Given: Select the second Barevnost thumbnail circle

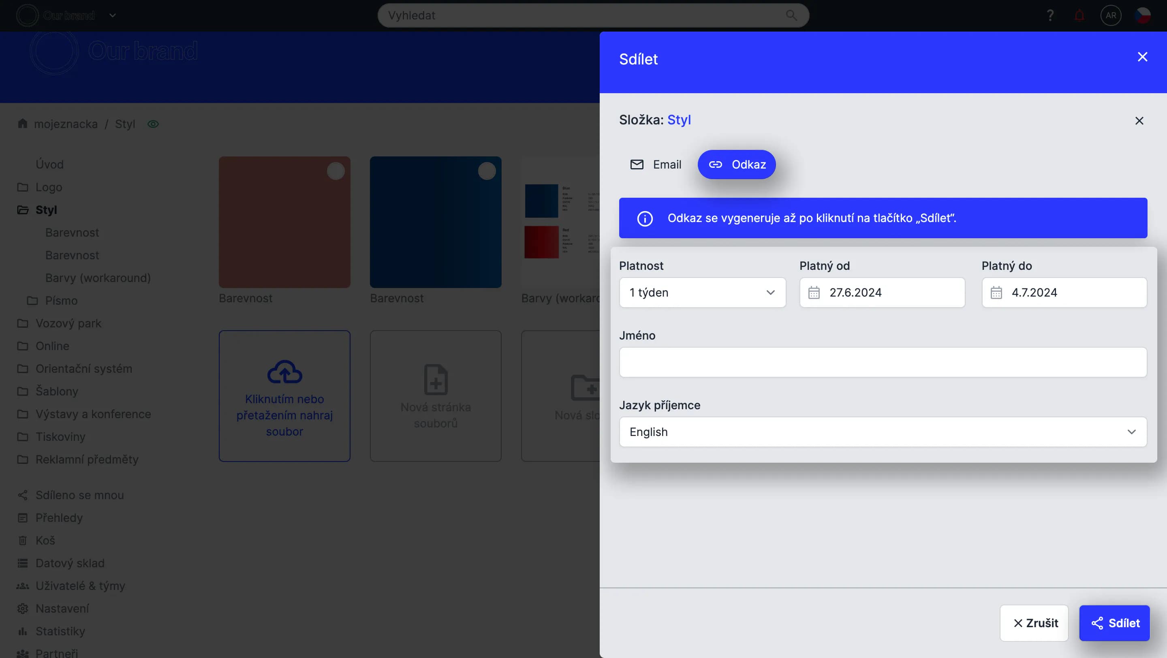Looking at the screenshot, I should (487, 171).
